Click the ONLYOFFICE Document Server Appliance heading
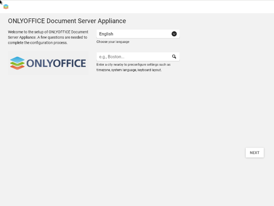Screen dimensions: 274x206 [x=67, y=21]
